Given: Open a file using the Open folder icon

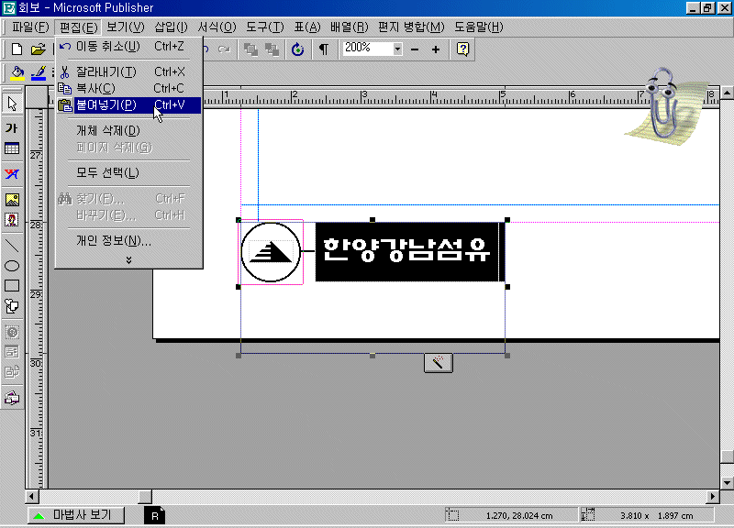Looking at the screenshot, I should point(38,49).
